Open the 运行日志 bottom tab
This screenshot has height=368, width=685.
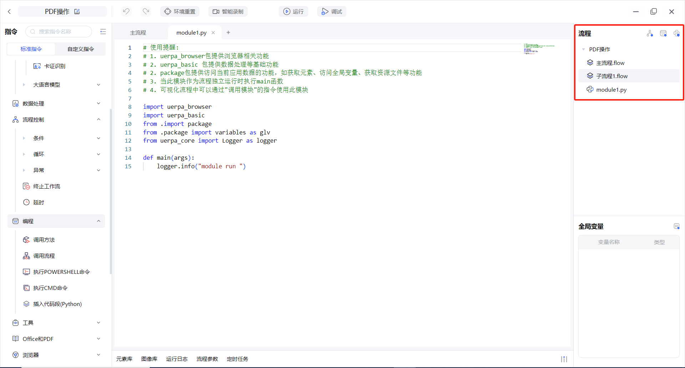[x=177, y=359]
